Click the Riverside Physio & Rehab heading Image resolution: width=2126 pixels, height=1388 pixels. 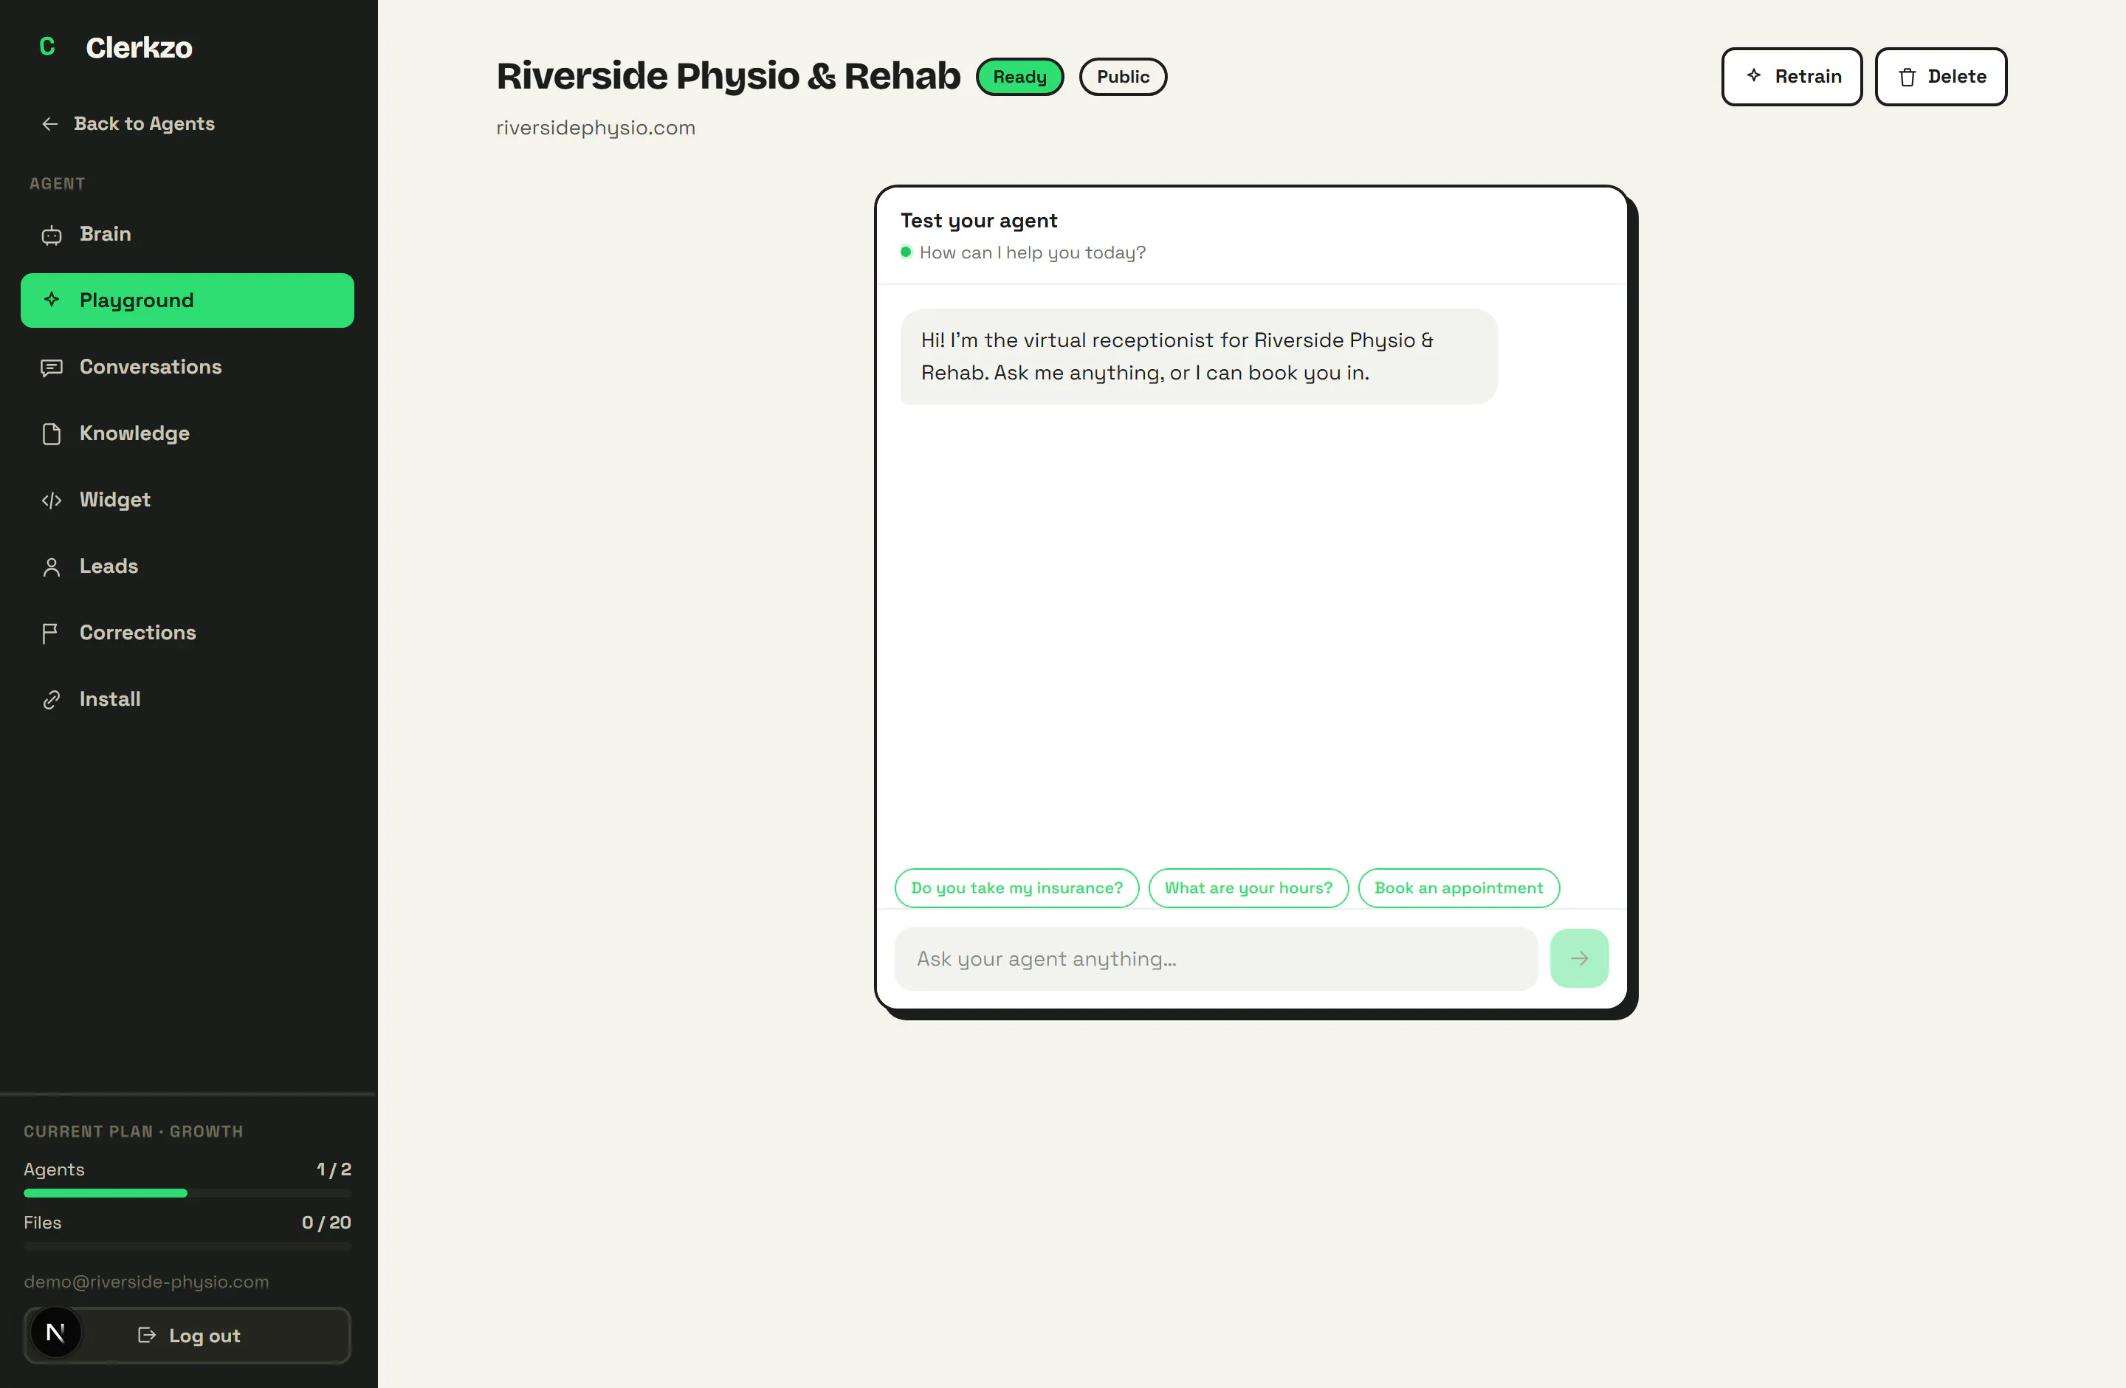(728, 77)
